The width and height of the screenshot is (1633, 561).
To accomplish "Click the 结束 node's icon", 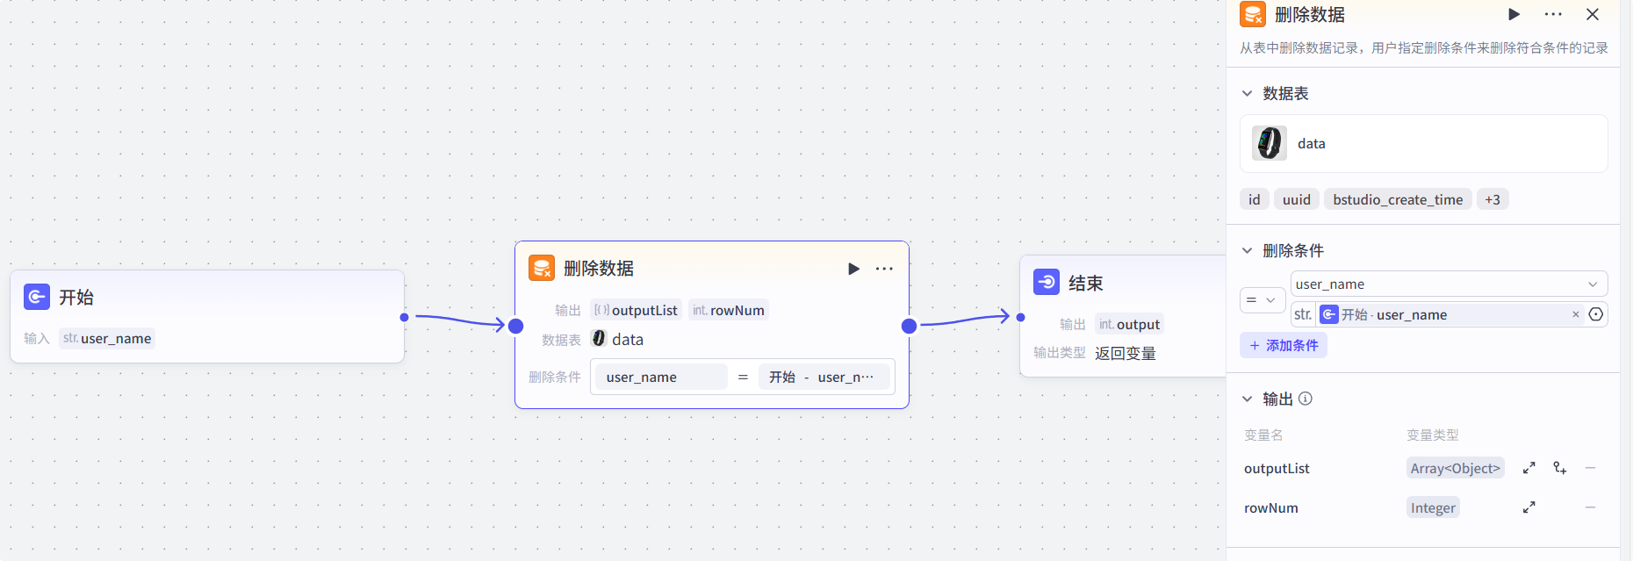I will pos(1046,283).
